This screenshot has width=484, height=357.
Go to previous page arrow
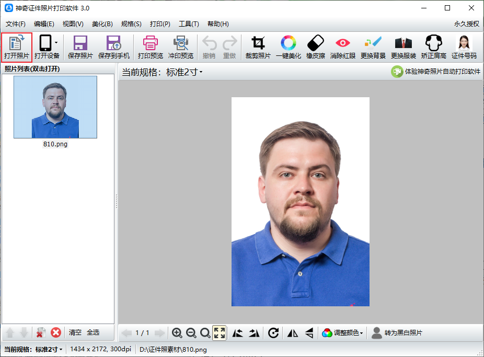click(126, 333)
